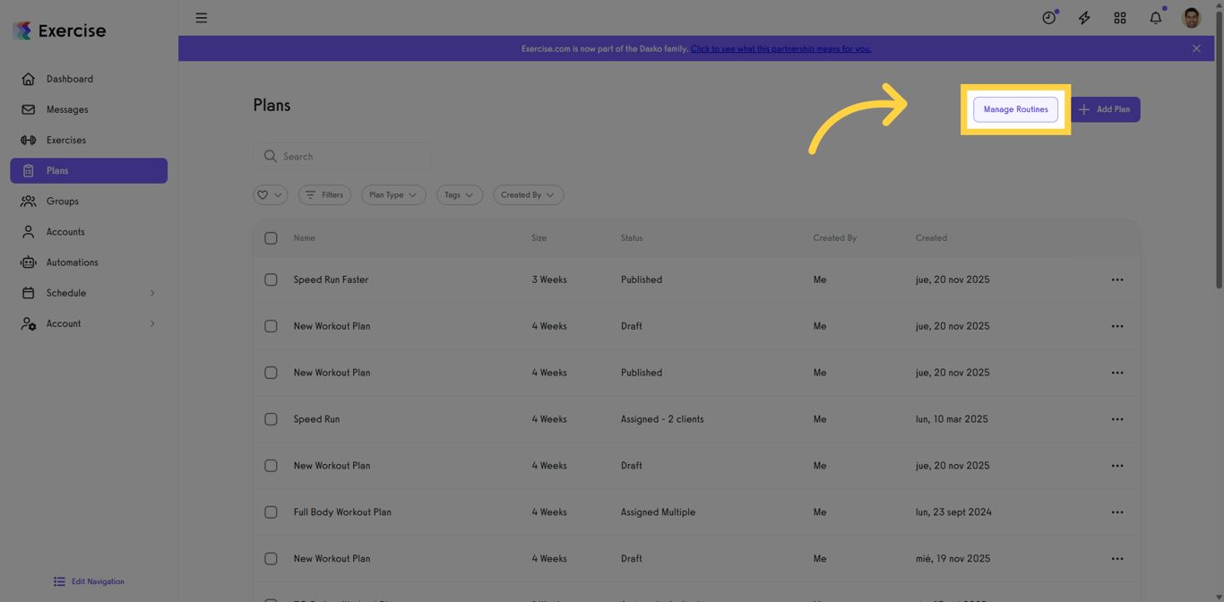Open the Accounts section
The image size is (1224, 602).
pos(65,231)
